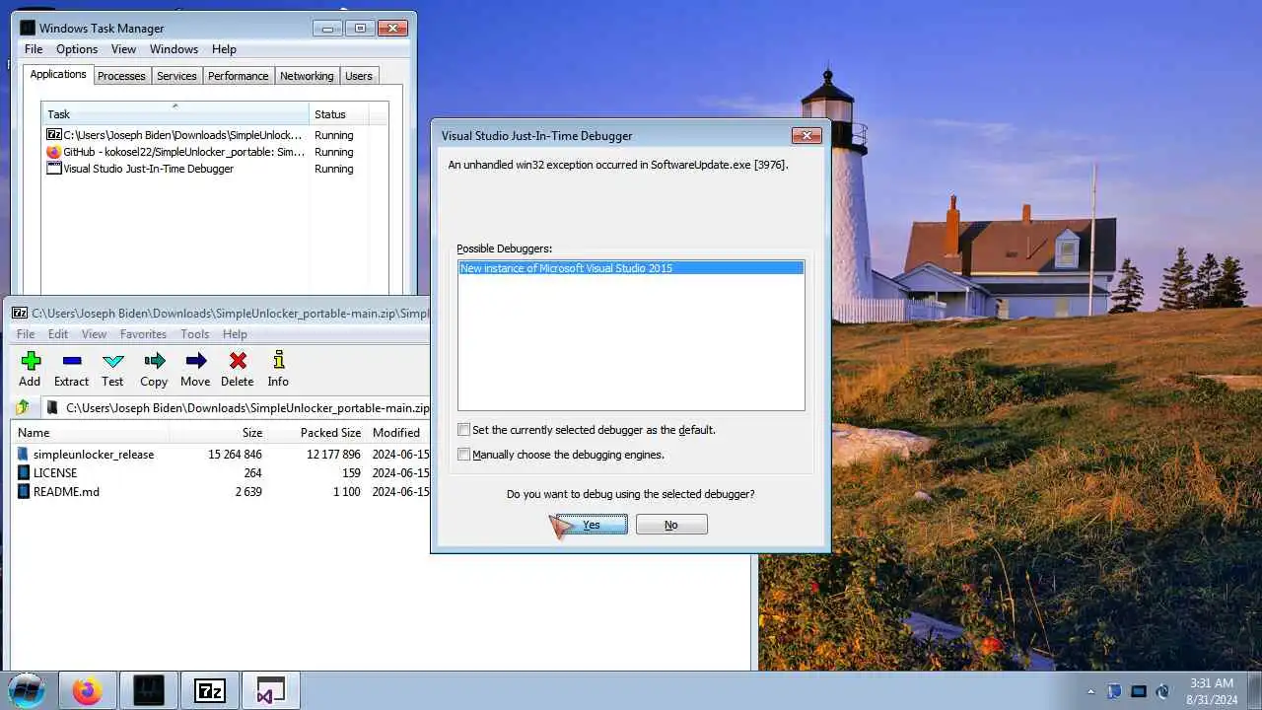Screen dimensions: 1262x710
Task: Click the up-folder icon in 7-Zip address bar
Action: tap(23, 408)
